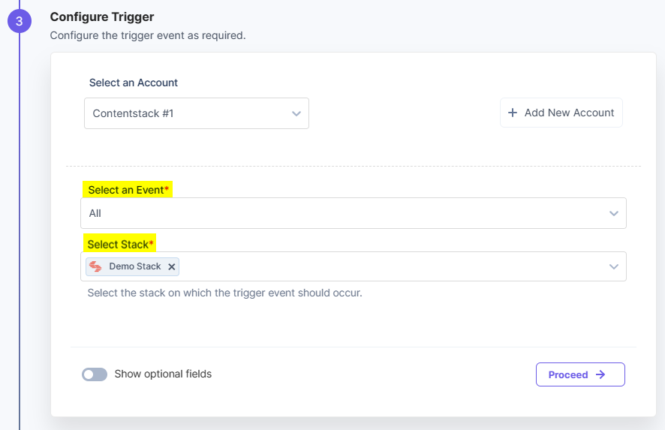Click the Show optional fields label text
Image resolution: width=665 pixels, height=430 pixels.
pyautogui.click(x=163, y=374)
